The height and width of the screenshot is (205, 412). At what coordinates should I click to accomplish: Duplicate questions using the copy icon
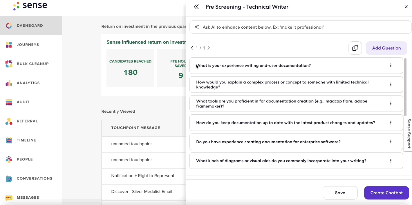pyautogui.click(x=355, y=48)
